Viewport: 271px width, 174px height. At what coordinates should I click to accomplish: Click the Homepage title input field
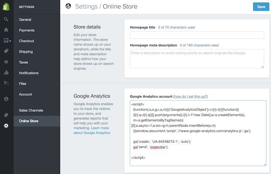[x=197, y=35]
